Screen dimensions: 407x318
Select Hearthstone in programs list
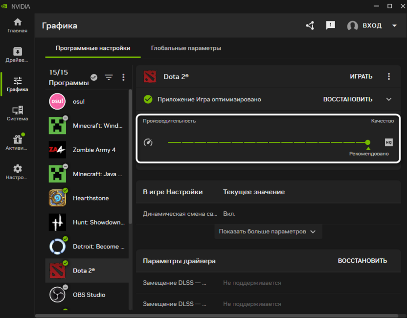coord(87,198)
